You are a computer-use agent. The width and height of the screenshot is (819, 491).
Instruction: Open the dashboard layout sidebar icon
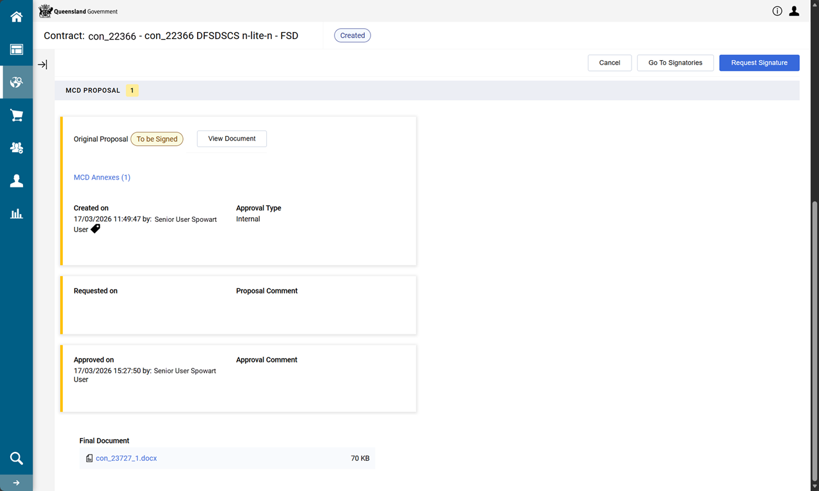click(17, 49)
